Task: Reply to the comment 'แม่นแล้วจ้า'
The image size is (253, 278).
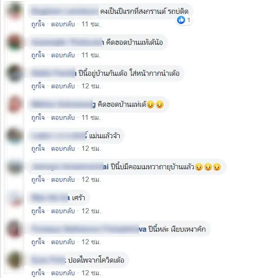Action: (63, 148)
